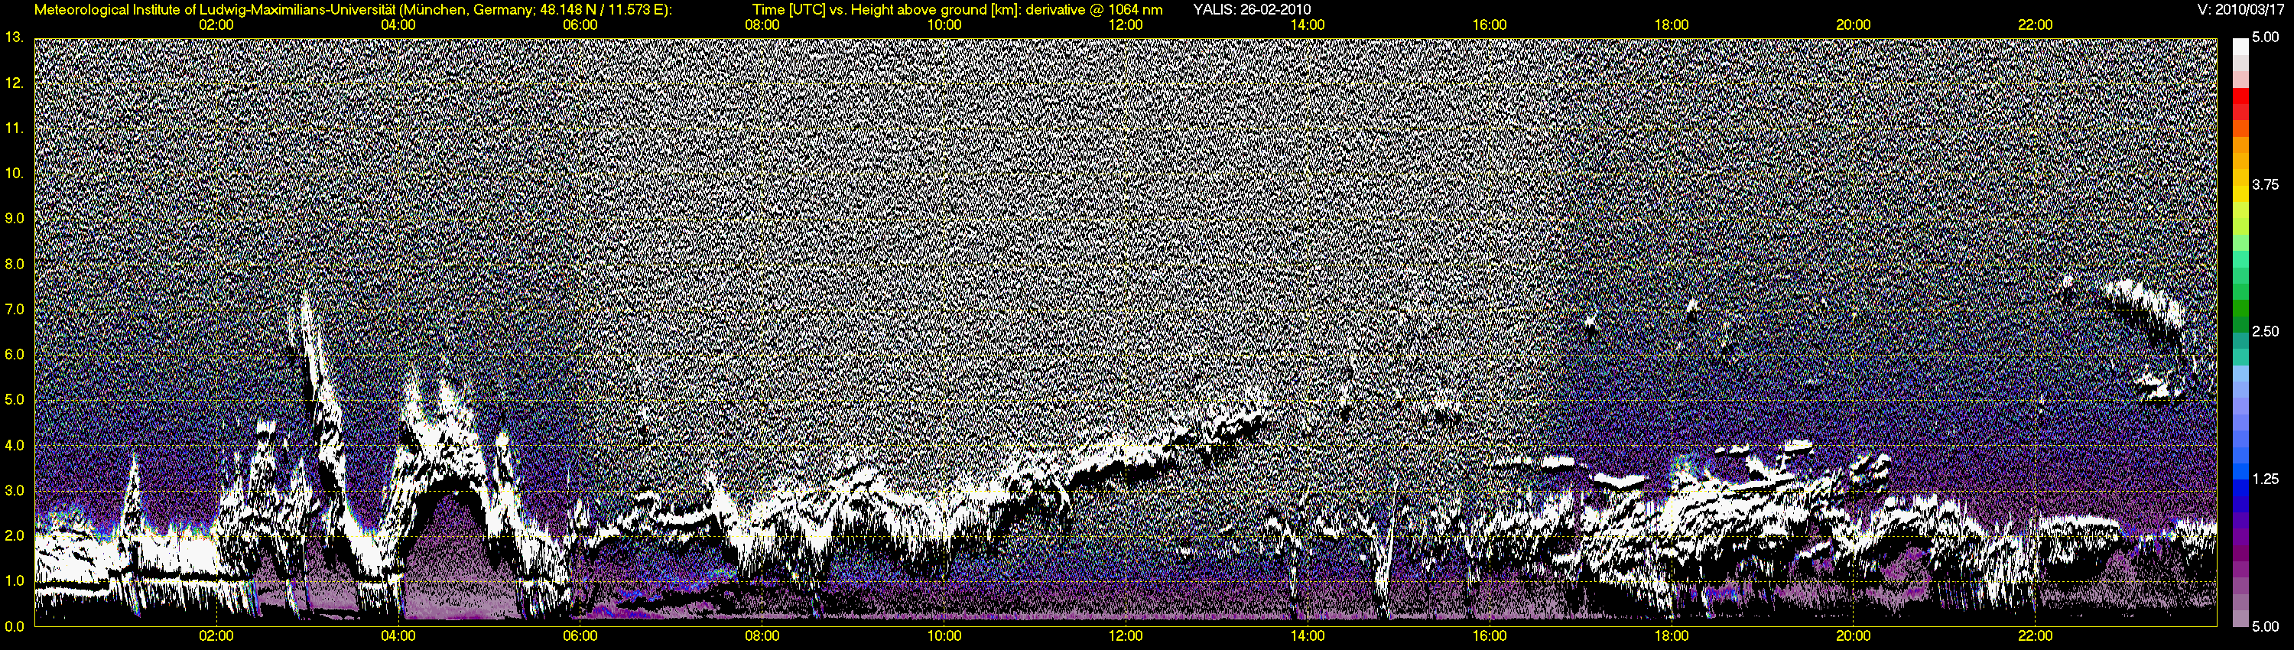Click the 3.75 colorbar scale value
Image resolution: width=2294 pixels, height=650 pixels.
pos(2265,184)
